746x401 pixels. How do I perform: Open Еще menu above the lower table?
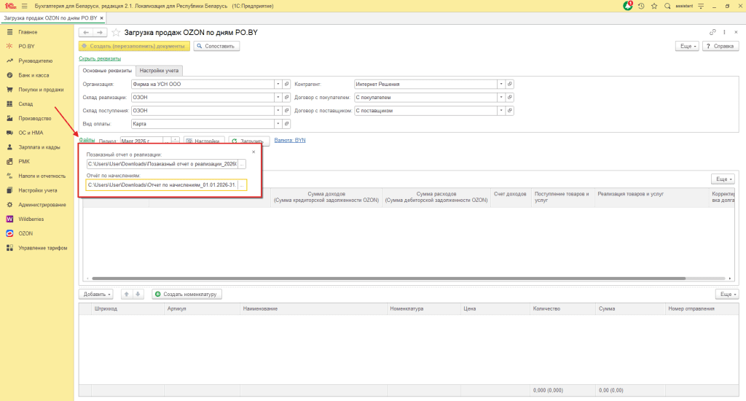(x=727, y=295)
